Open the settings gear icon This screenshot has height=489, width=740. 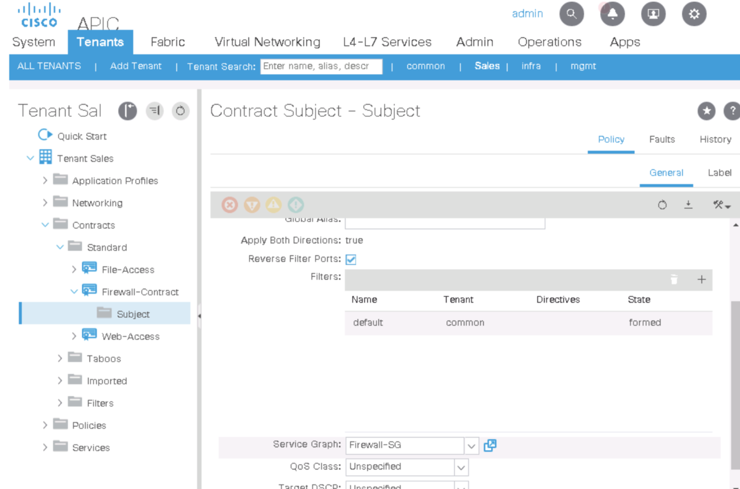[694, 14]
